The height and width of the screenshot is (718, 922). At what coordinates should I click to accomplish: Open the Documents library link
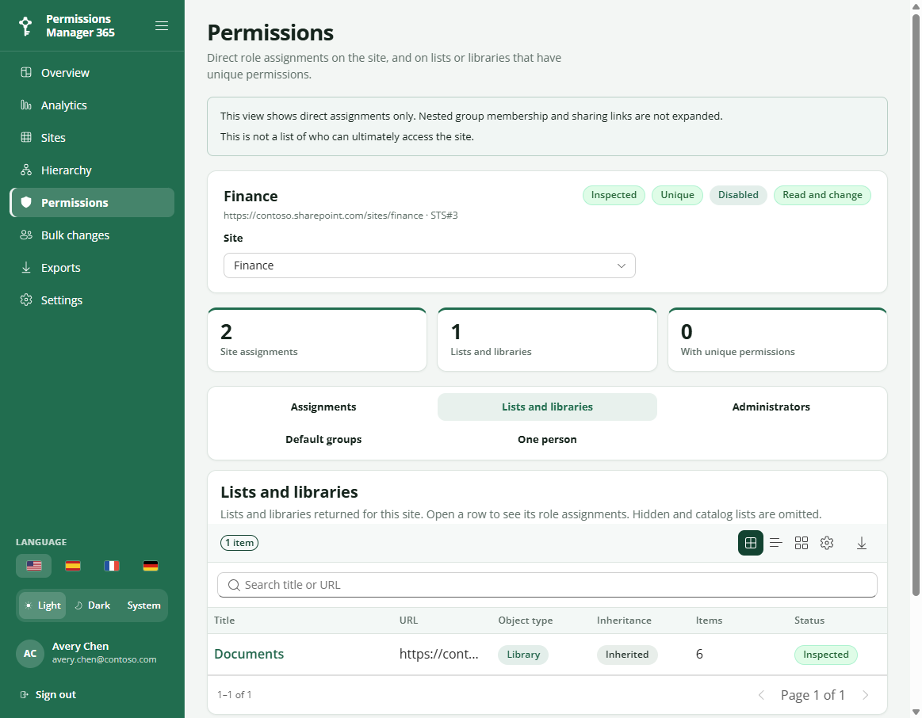[x=249, y=654]
